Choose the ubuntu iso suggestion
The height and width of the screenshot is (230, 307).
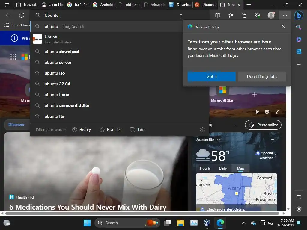(106, 73)
